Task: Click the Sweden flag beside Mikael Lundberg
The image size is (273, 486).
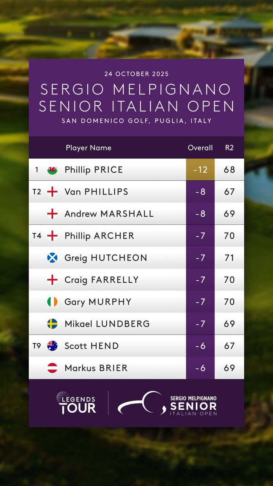Action: [52, 324]
